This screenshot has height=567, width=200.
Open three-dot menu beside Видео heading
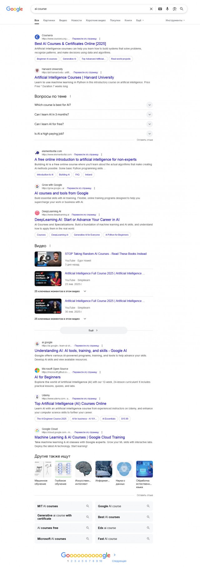point(50,246)
